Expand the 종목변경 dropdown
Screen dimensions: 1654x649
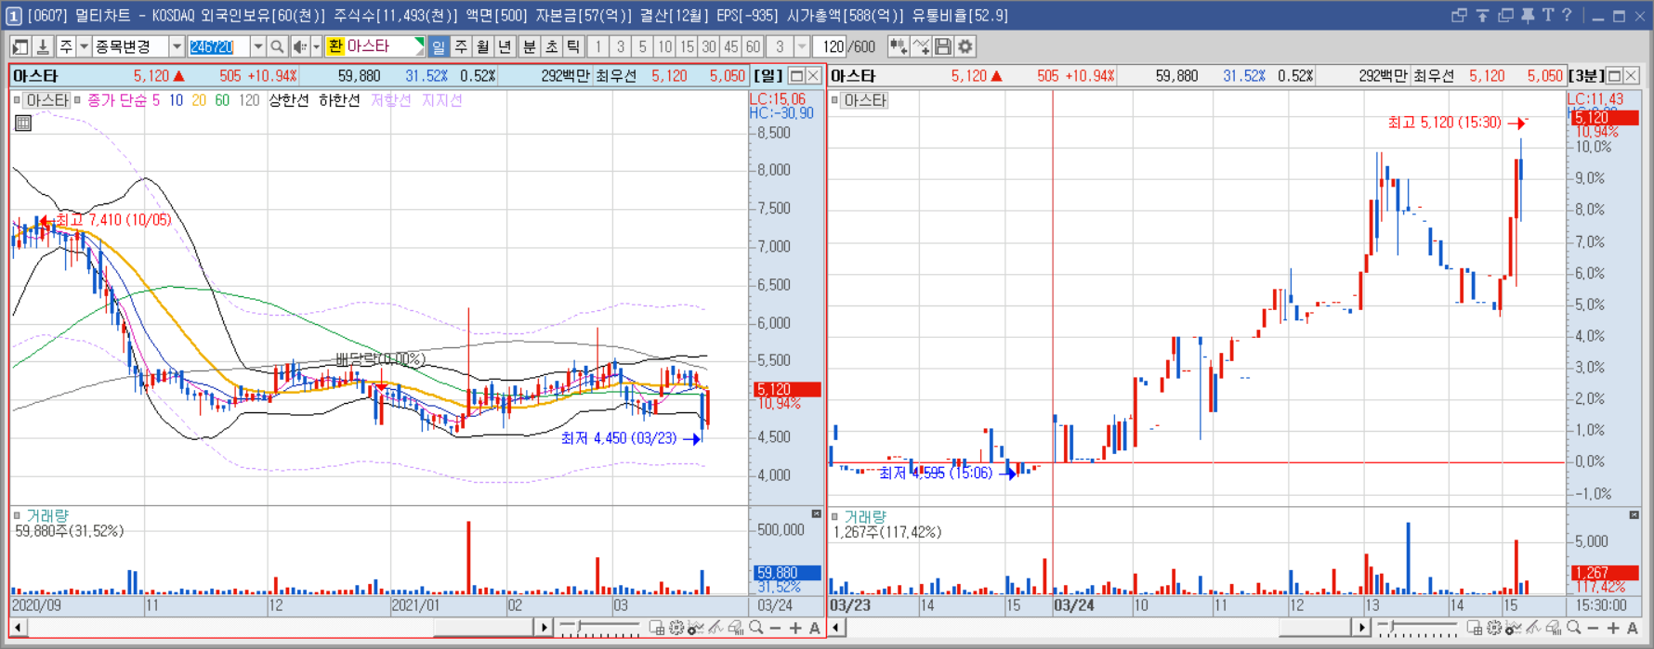click(x=177, y=46)
